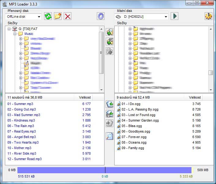The image size is (216, 184).
Task: Create a new folder with star-folder icon
Action: coord(58,16)
